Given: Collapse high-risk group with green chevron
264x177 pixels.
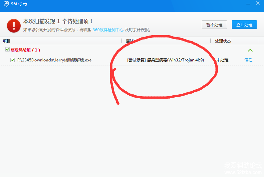Looking at the screenshot, I should tap(250, 50).
